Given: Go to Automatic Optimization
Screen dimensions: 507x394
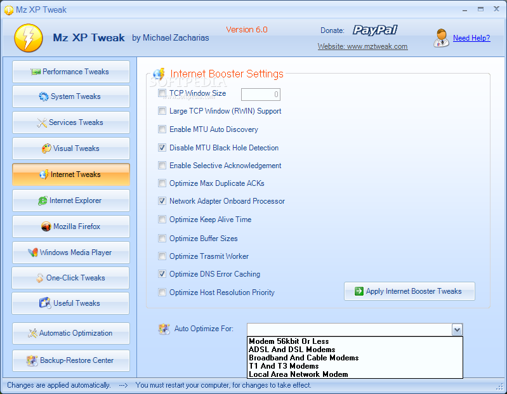Looking at the screenshot, I should click(x=71, y=333).
